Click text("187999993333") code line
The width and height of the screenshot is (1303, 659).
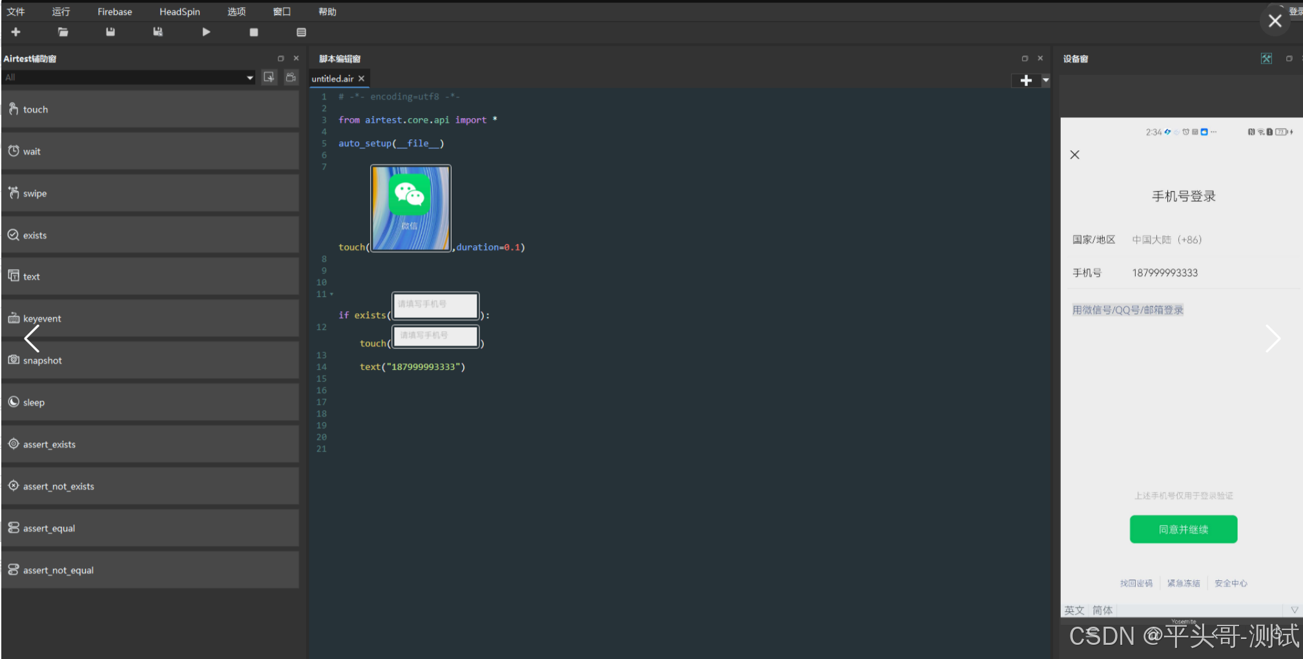coord(412,367)
